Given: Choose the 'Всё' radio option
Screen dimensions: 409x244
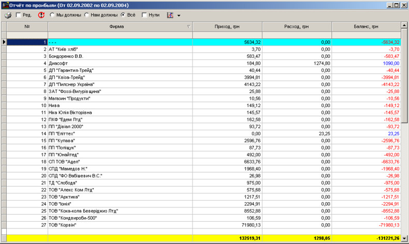Looking at the screenshot, I should click(x=123, y=15).
